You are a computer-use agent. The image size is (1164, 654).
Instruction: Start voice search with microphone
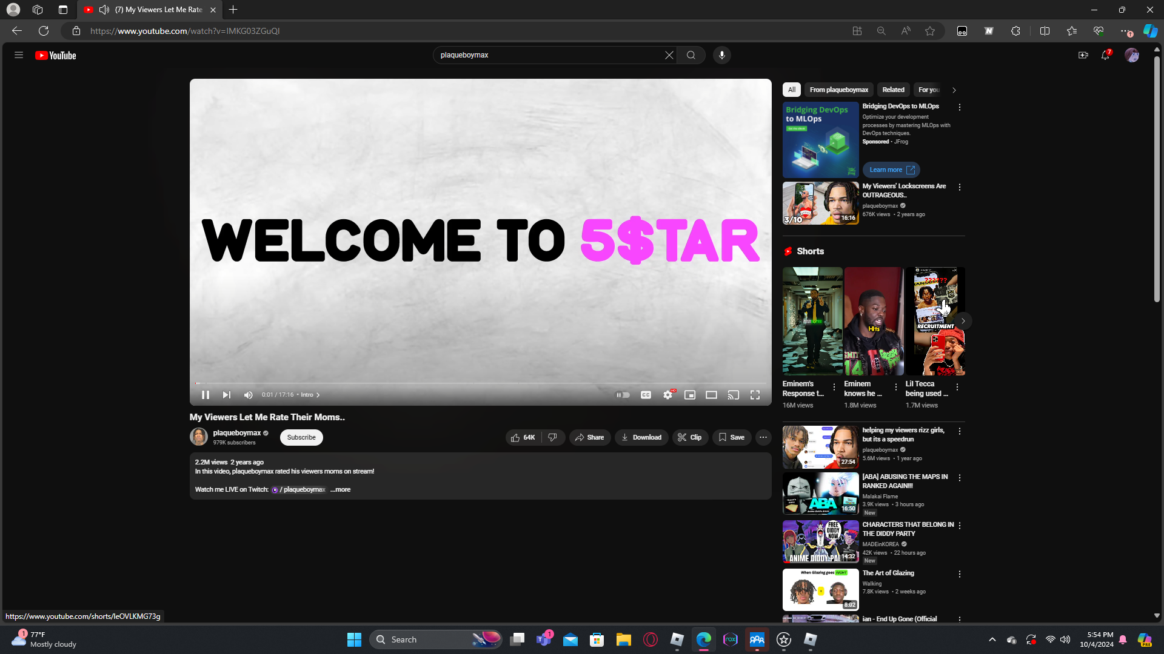tap(721, 55)
